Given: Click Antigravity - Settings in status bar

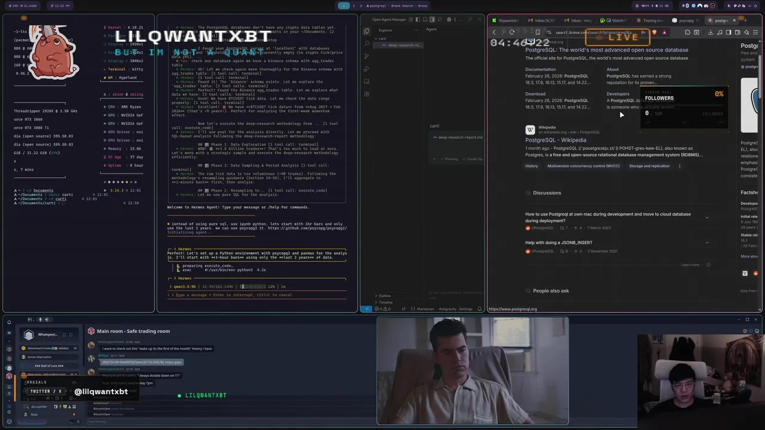Looking at the screenshot, I should pos(455,309).
